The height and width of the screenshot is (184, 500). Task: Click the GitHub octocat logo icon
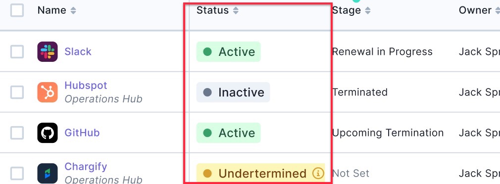pos(48,133)
